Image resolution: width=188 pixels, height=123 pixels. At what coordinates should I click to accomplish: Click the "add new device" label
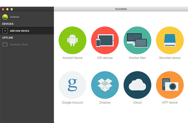[x=20, y=31]
